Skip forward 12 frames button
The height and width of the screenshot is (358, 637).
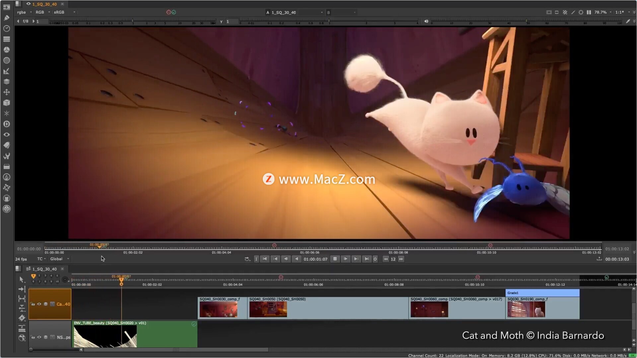click(x=401, y=259)
